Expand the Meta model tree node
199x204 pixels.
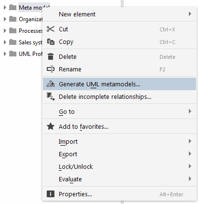point(5,7)
